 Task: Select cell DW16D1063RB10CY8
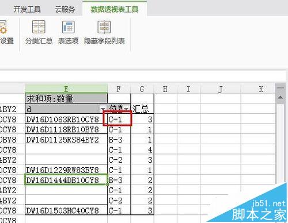(x=66, y=120)
